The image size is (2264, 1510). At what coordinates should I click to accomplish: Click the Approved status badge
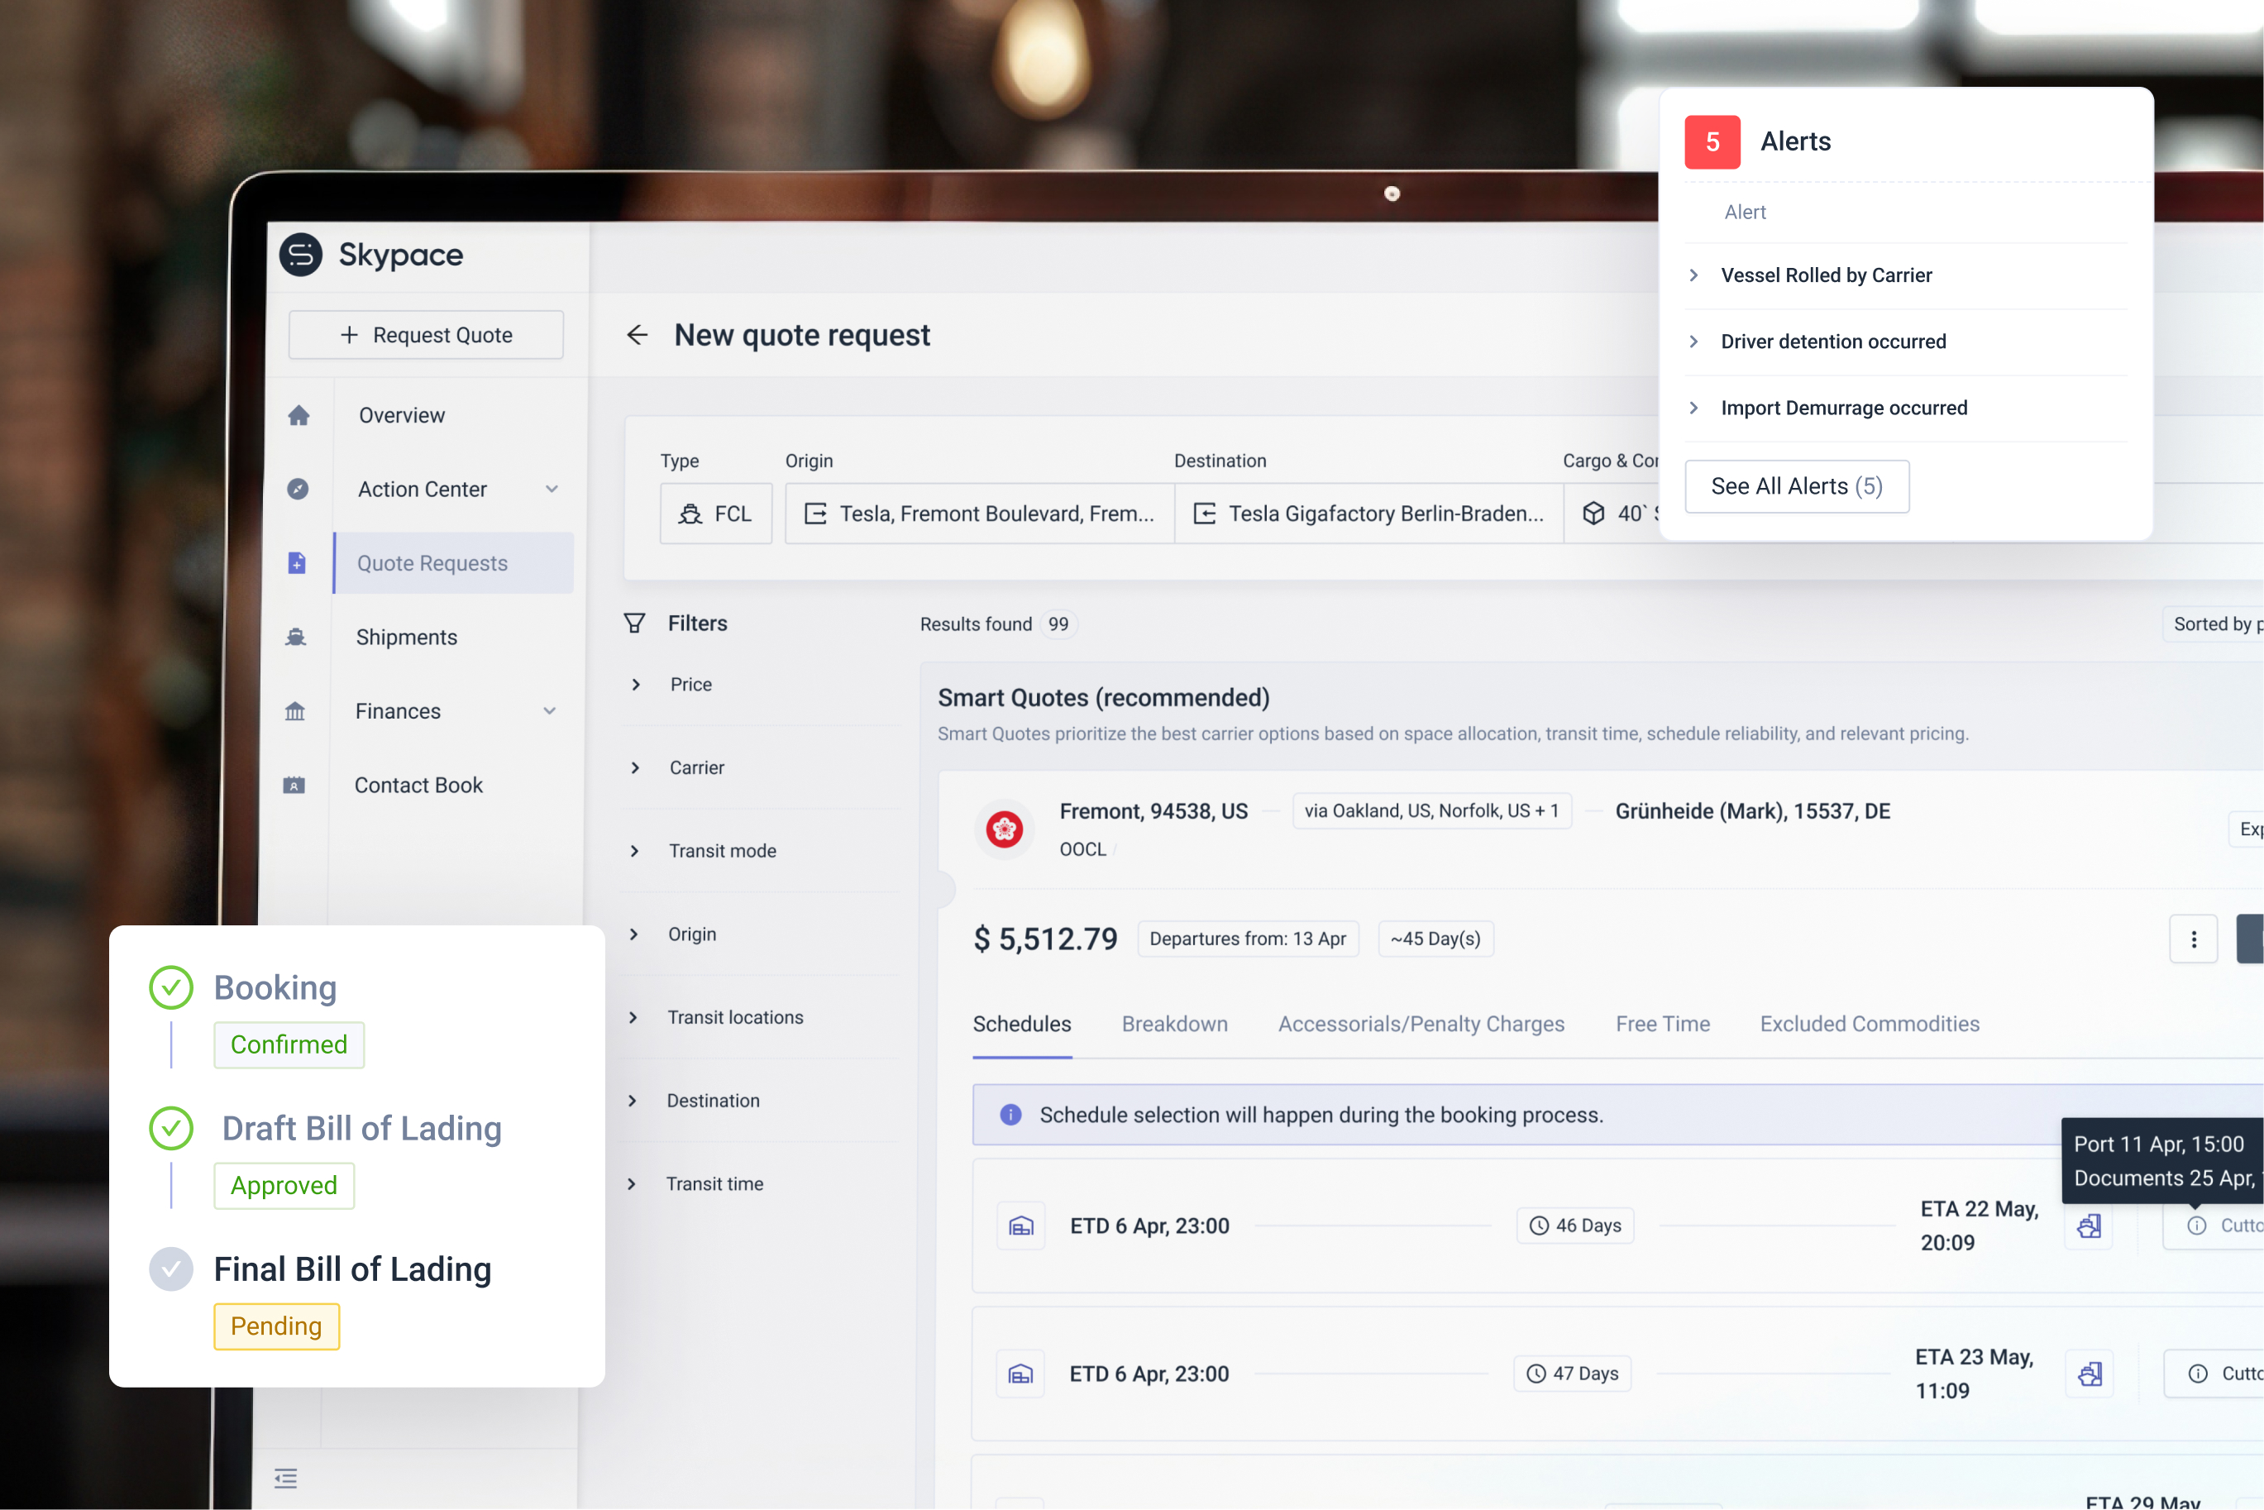[283, 1186]
